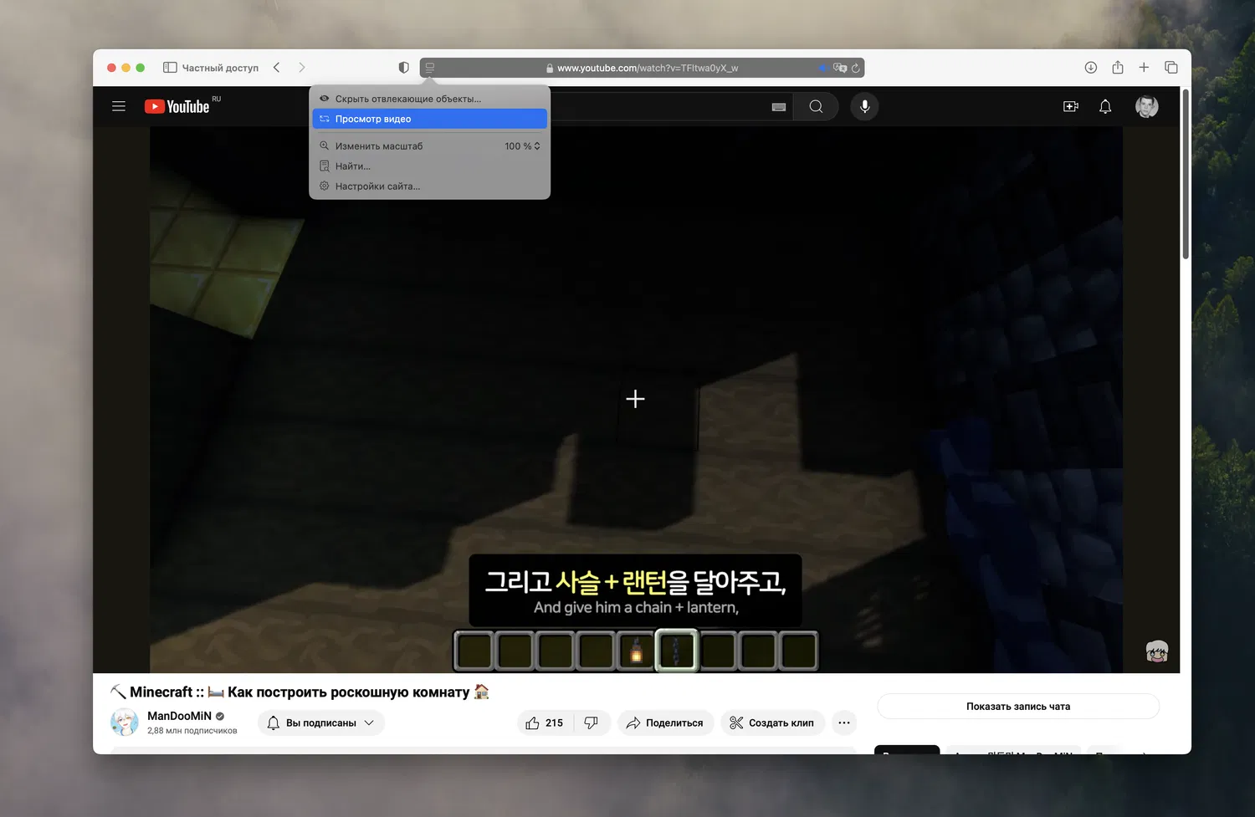The width and height of the screenshot is (1255, 817).
Task: Click Показать запись чата button
Action: coord(1018,707)
